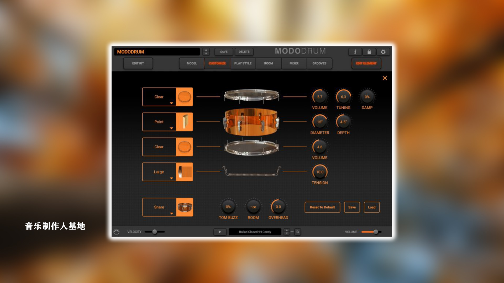Click the play button in transport
This screenshot has width=504, height=283.
pyautogui.click(x=219, y=232)
